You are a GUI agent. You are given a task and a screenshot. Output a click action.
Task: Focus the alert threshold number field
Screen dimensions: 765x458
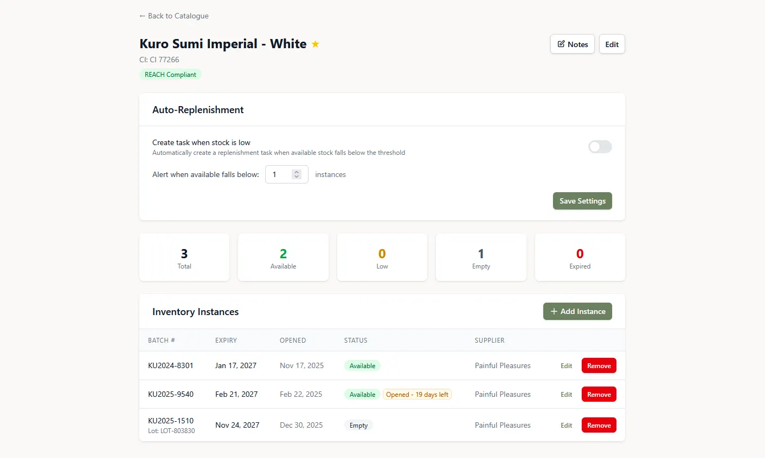(280, 174)
